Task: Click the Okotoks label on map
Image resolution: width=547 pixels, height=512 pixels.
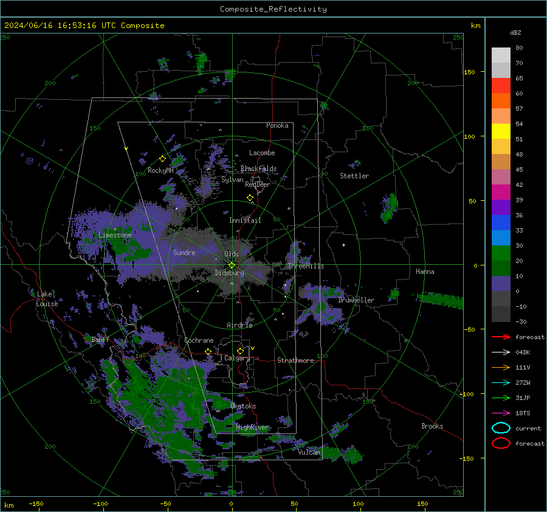Action: (x=243, y=406)
